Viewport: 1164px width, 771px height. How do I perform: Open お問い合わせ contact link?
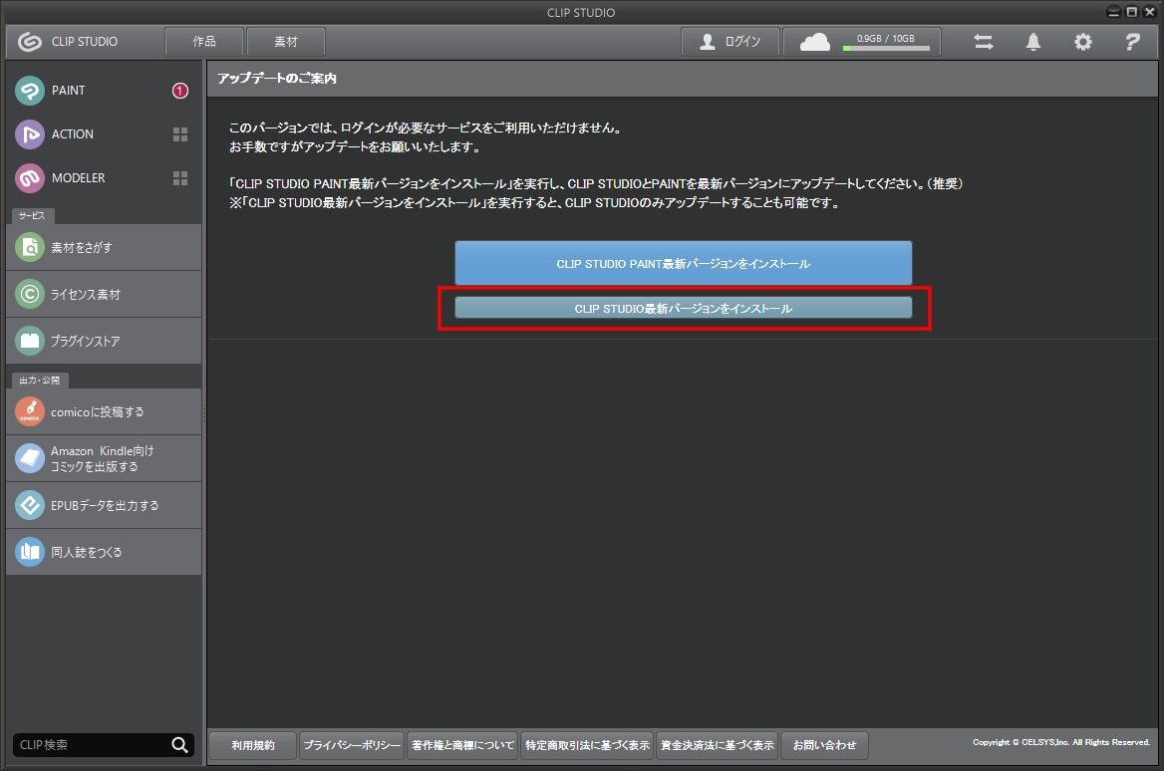(824, 745)
